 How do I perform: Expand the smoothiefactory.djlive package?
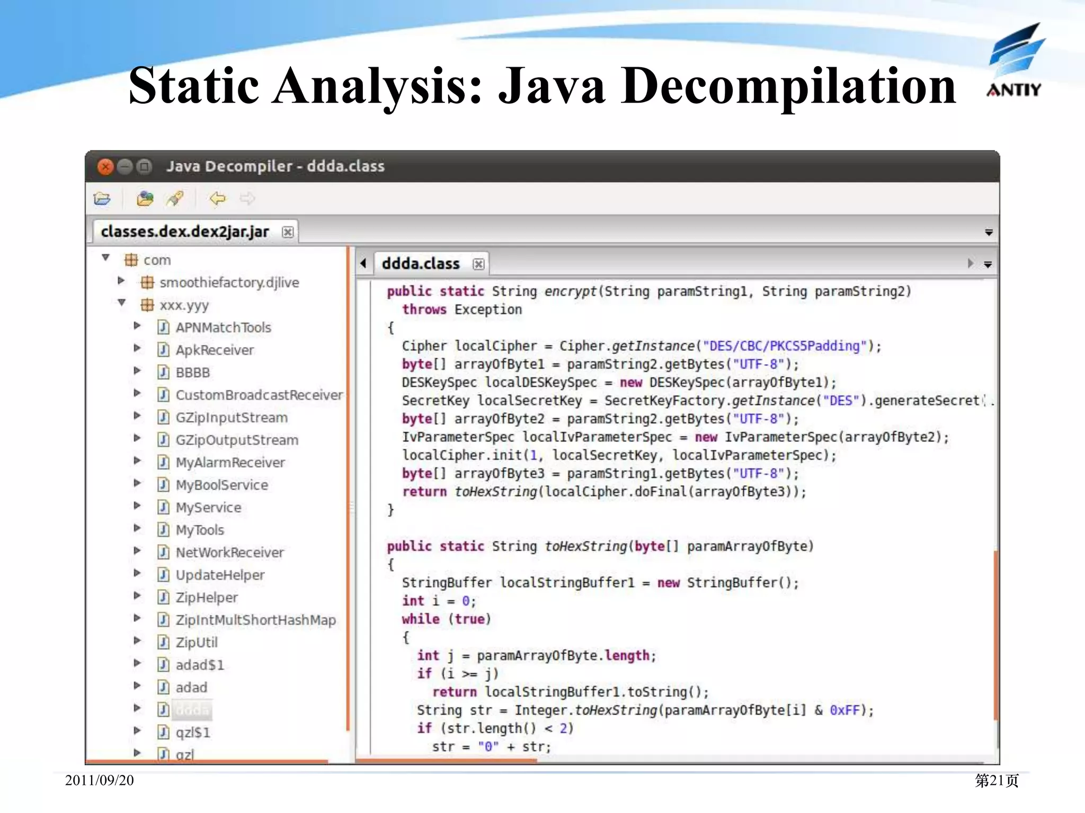[121, 281]
